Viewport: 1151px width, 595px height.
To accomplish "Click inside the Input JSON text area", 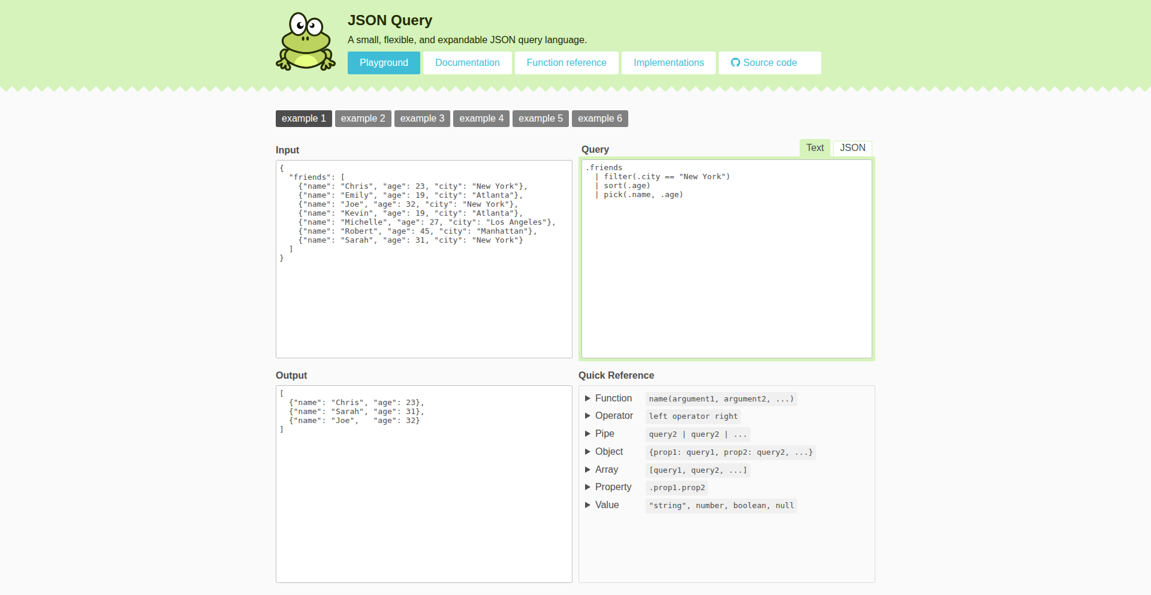I will (423, 300).
